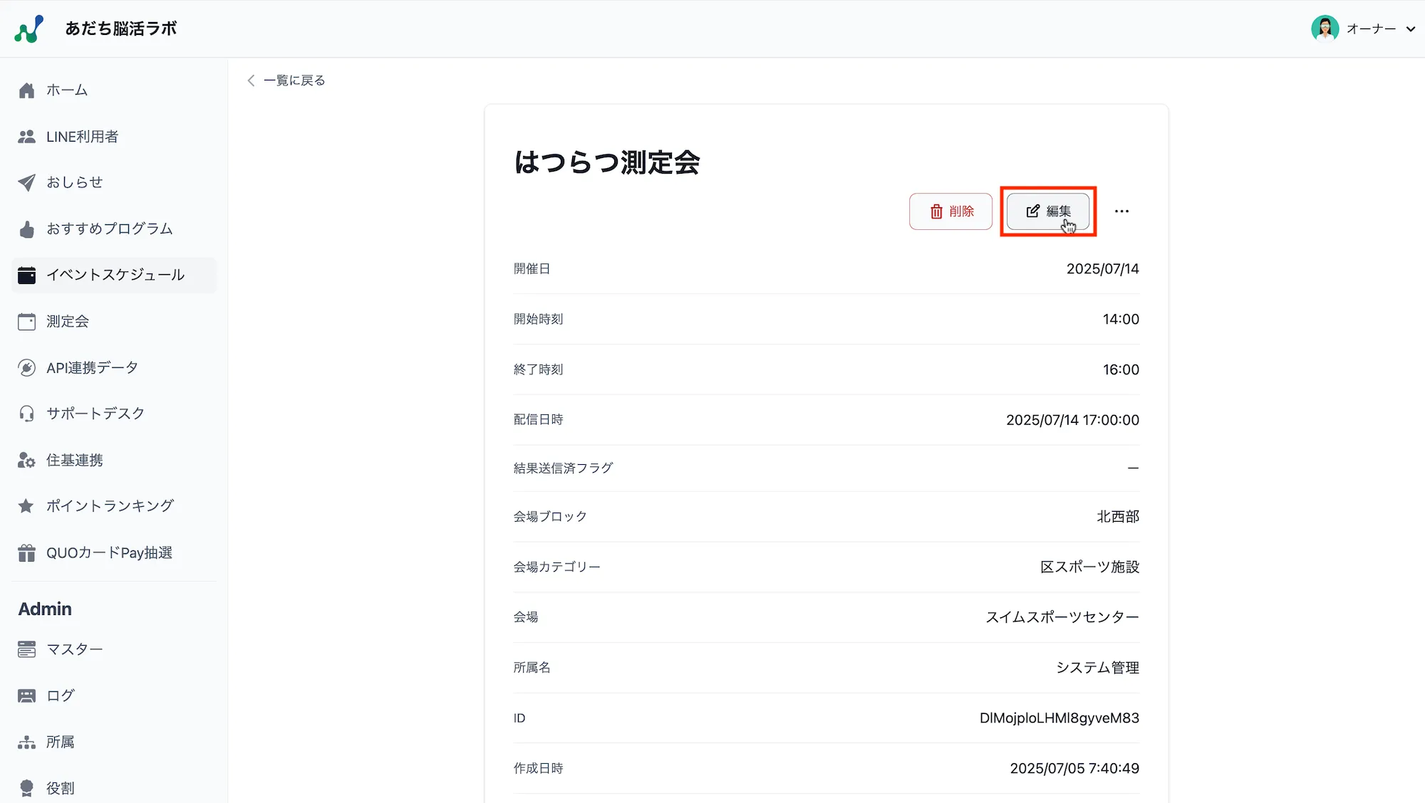
Task: Click the 住基連携 group icon
Action: (26, 460)
